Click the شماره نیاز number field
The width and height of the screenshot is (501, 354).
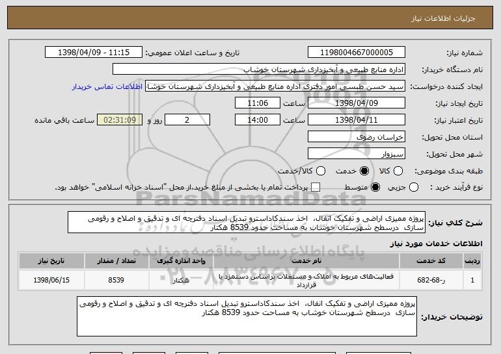[357, 53]
